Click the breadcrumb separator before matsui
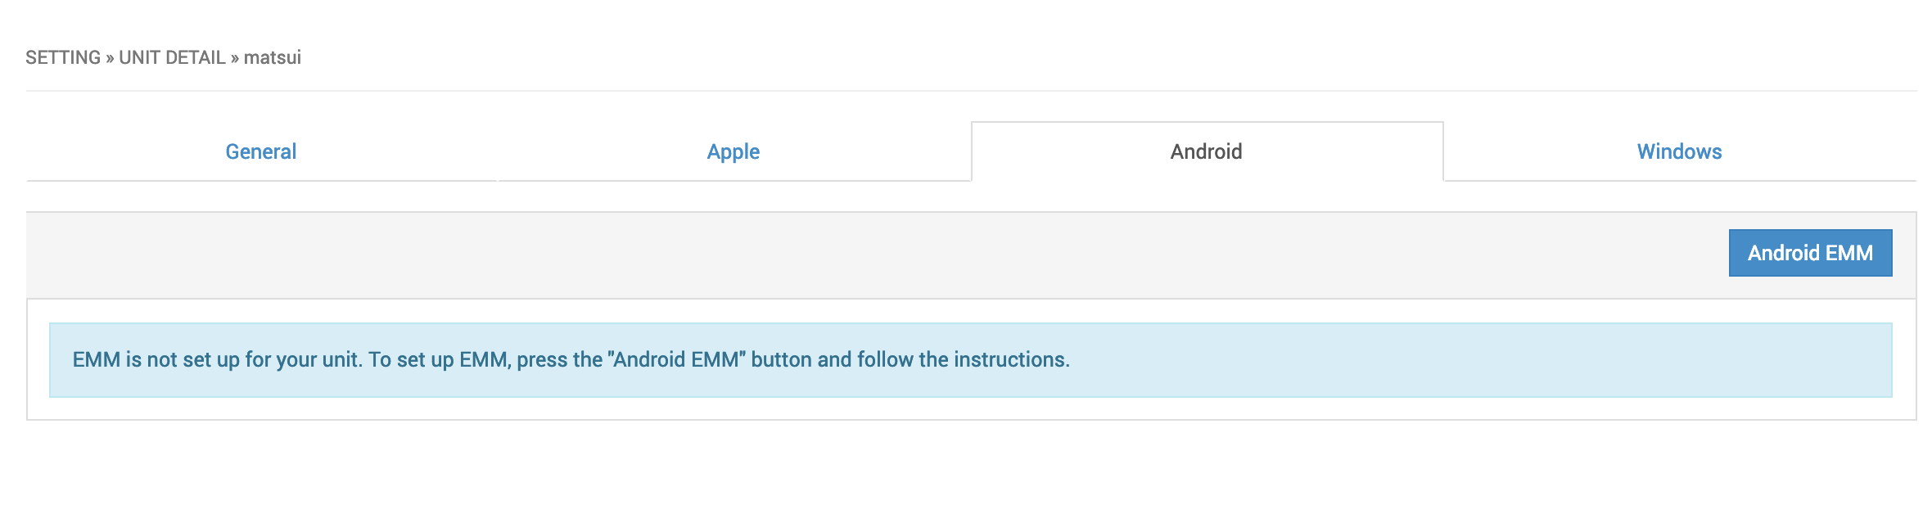 tap(235, 58)
